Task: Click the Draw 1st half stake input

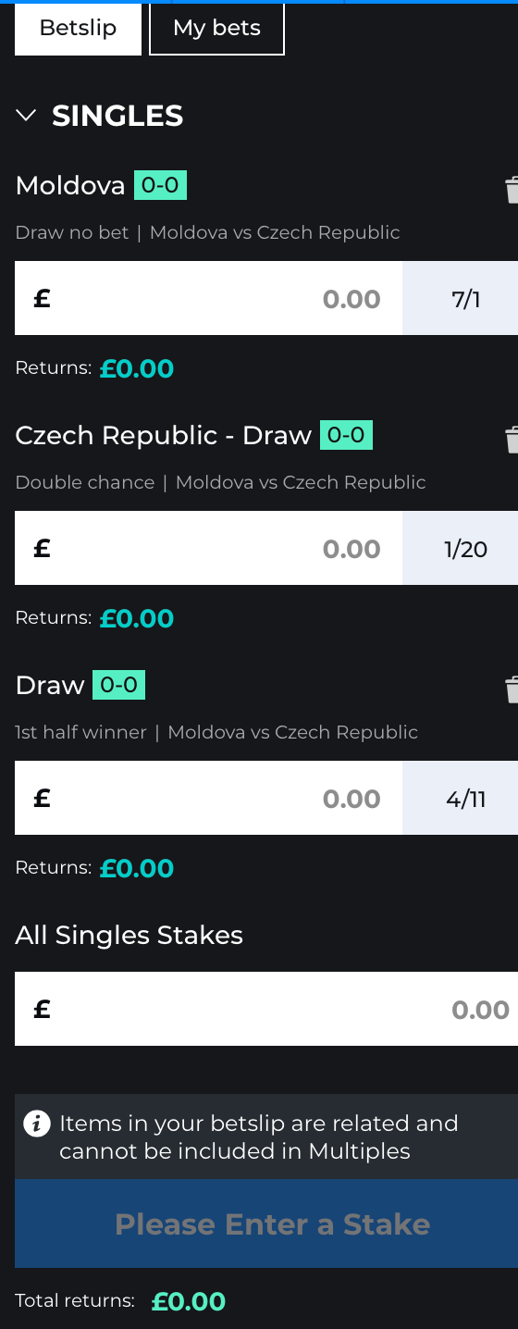Action: tap(208, 798)
